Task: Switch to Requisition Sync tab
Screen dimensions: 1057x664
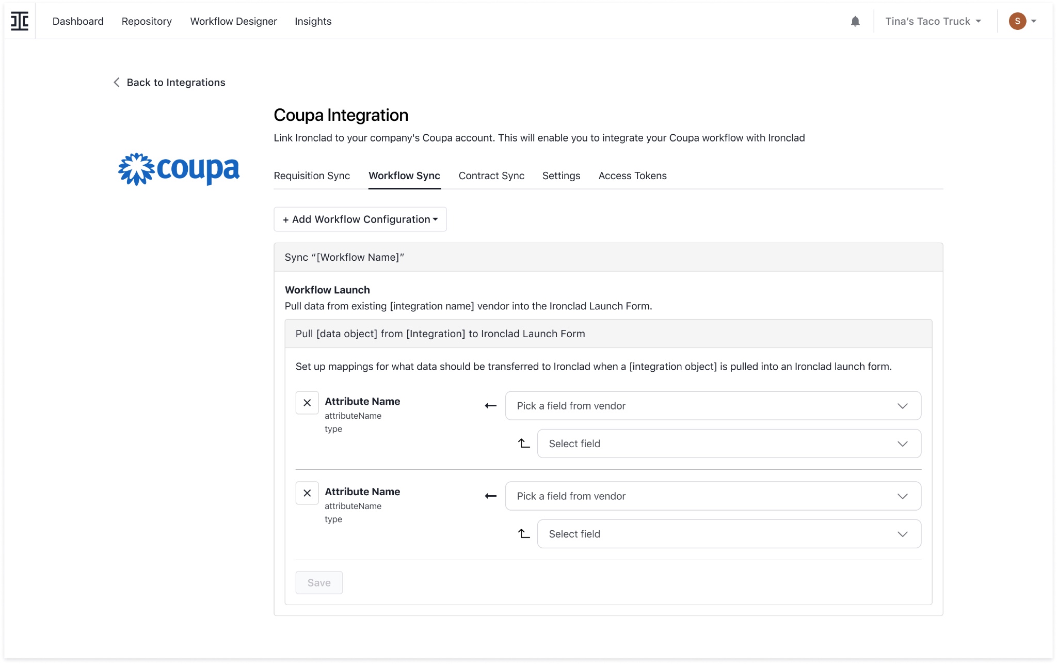Action: [312, 176]
